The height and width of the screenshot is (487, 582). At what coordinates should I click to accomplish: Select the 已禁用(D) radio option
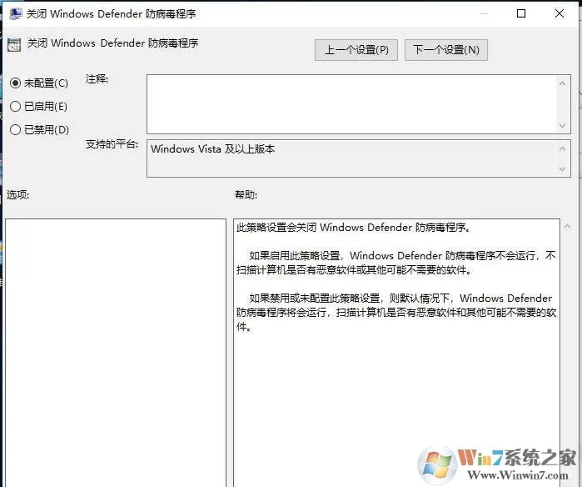tap(39, 130)
